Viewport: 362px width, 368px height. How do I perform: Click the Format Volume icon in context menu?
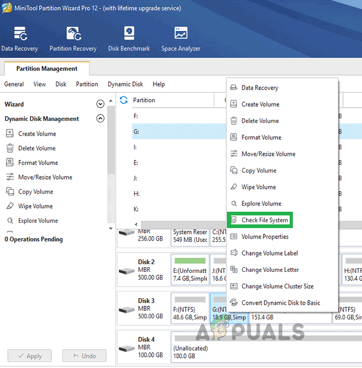point(233,137)
